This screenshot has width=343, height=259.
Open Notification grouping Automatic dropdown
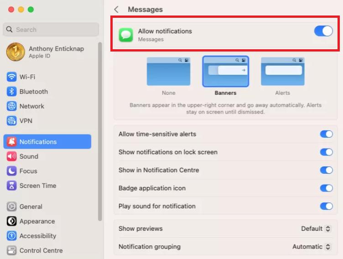312,247
